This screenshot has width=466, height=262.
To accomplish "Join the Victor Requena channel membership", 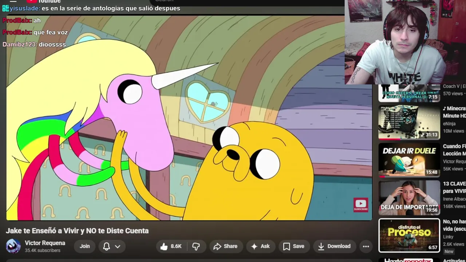I will (85, 246).
